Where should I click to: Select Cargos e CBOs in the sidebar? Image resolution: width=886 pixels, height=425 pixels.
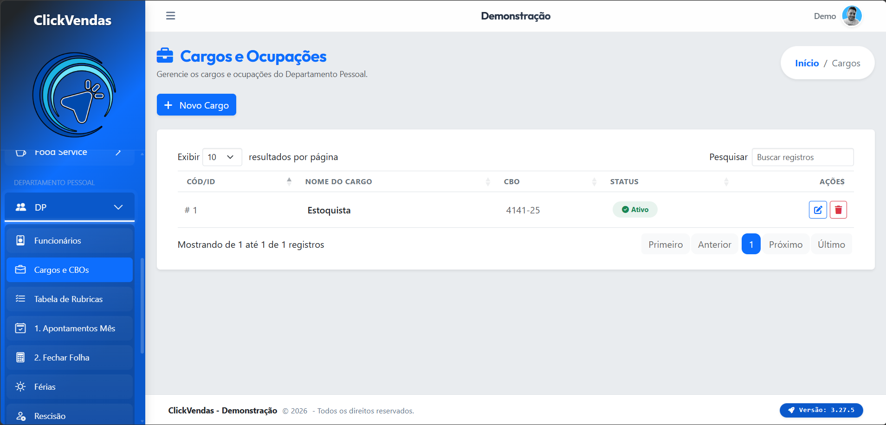pos(70,270)
